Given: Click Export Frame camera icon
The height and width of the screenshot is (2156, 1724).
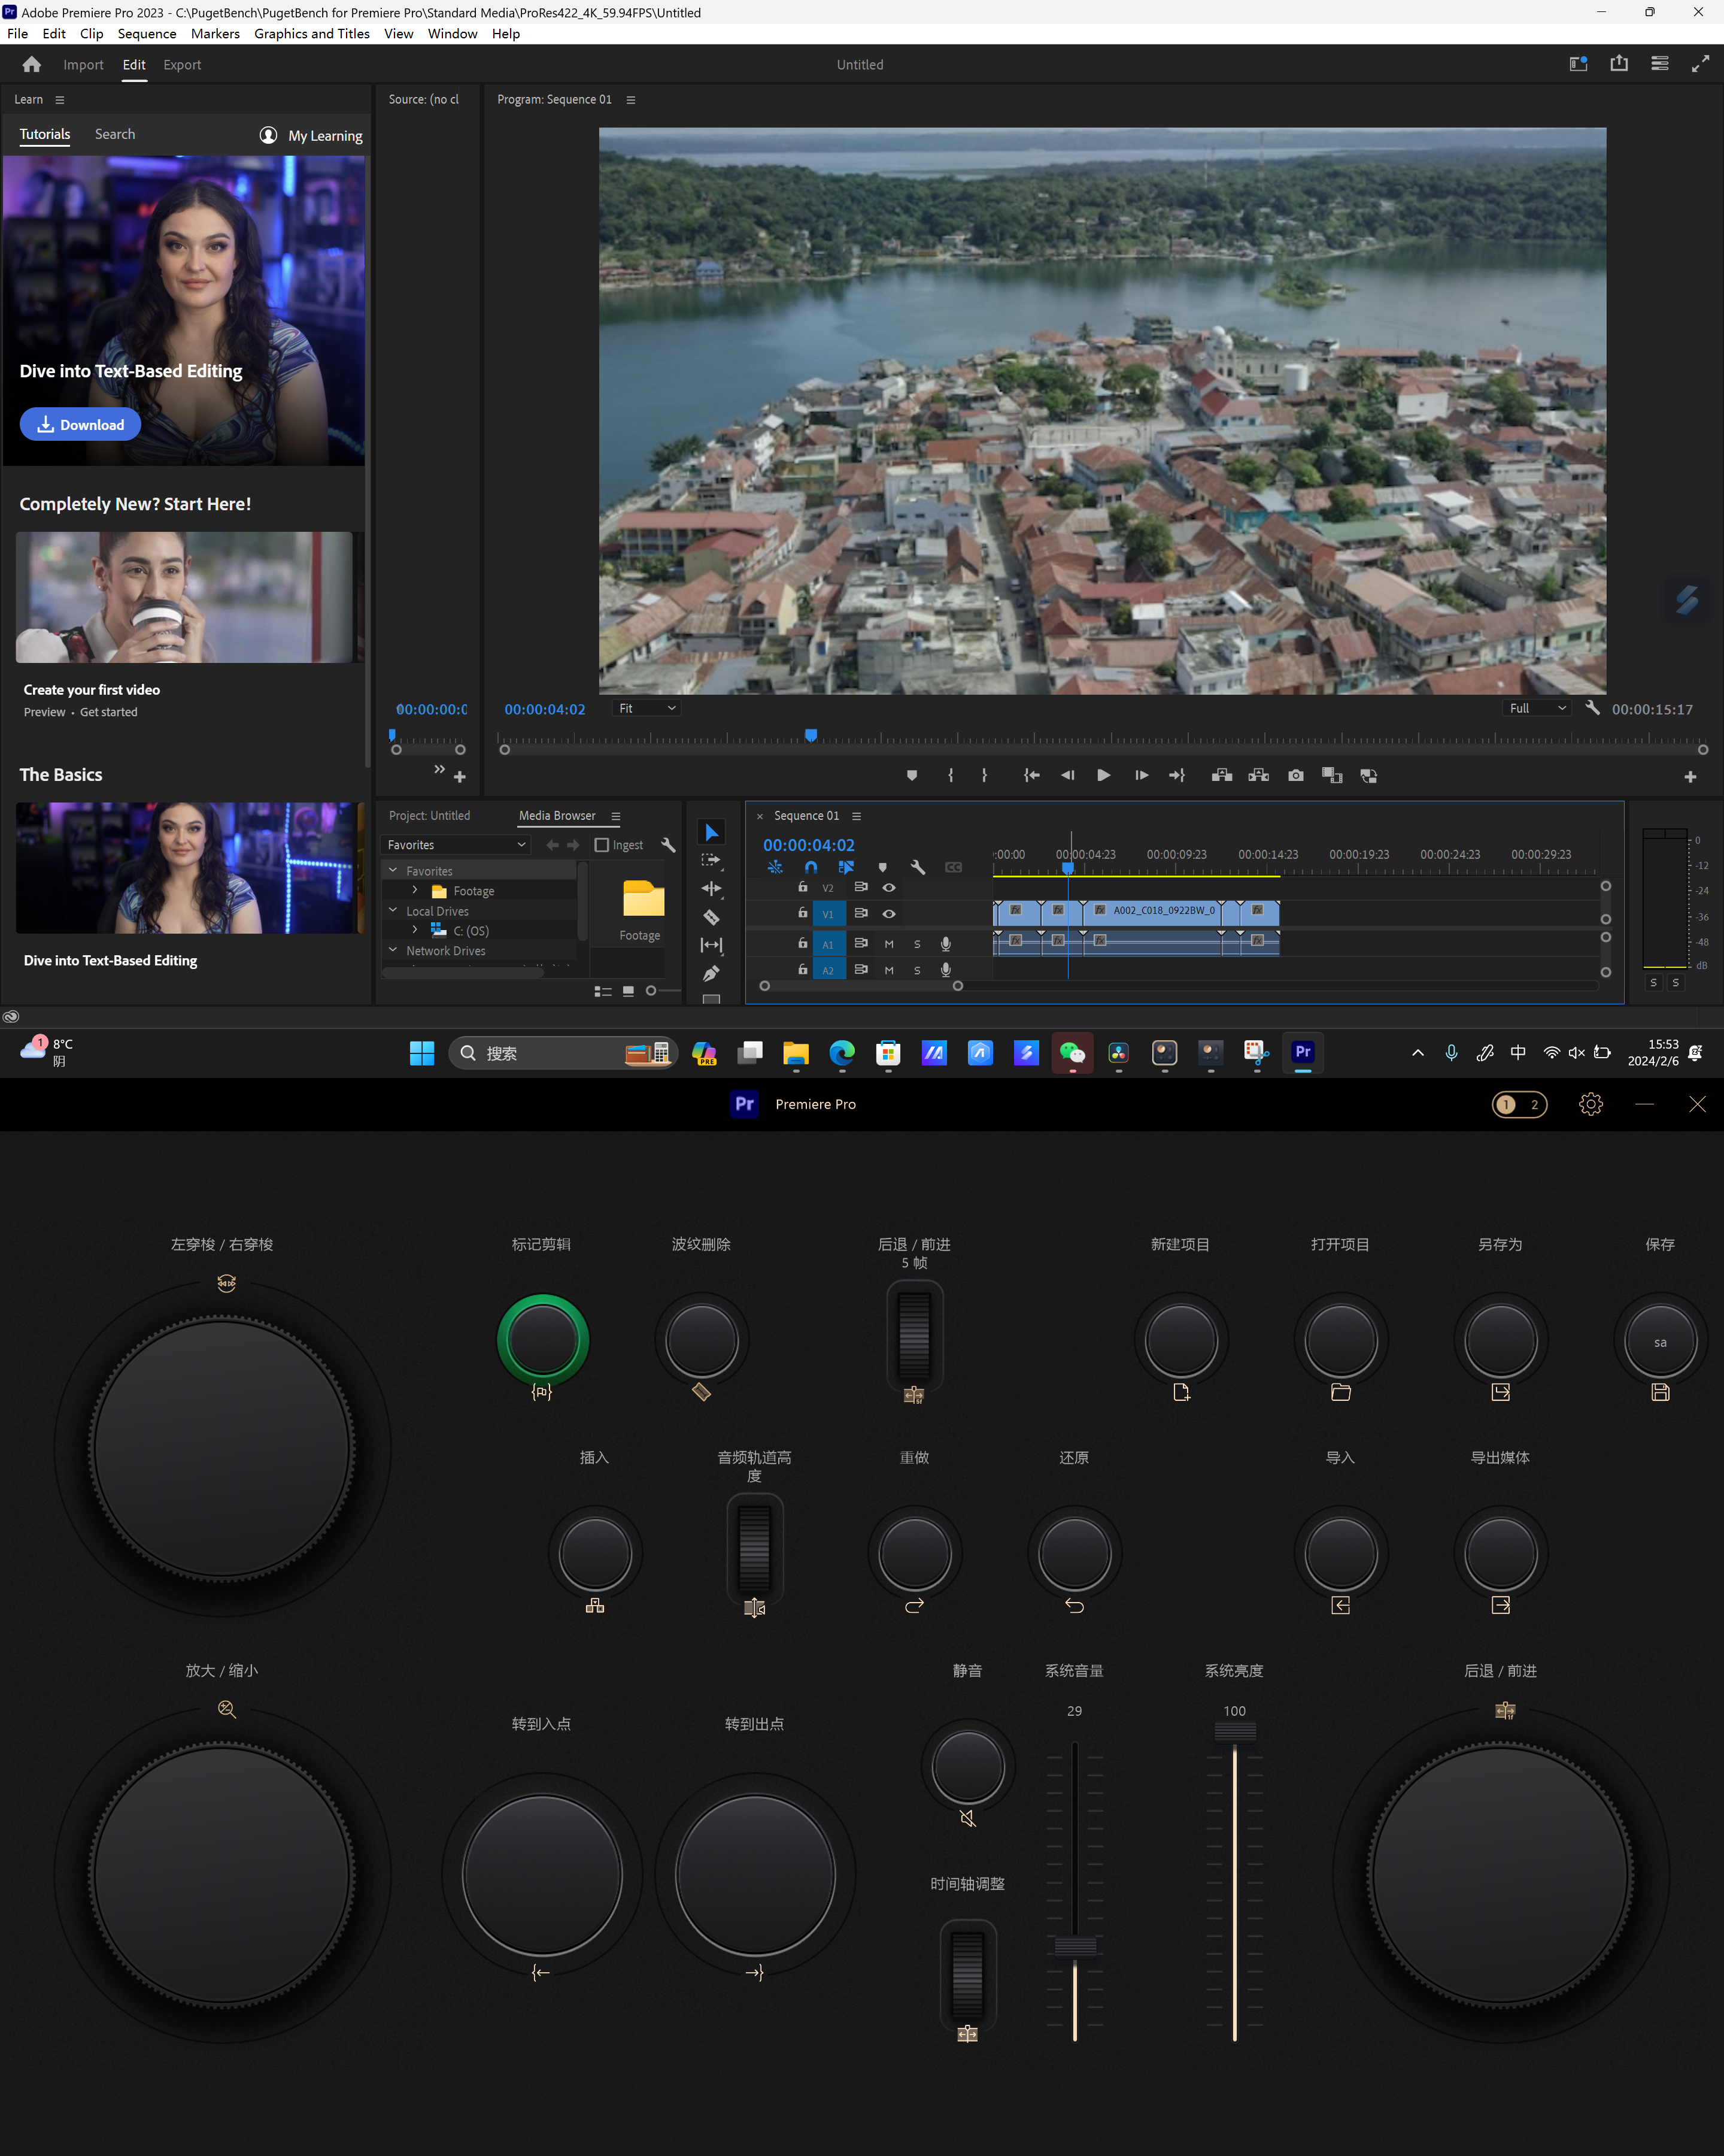Looking at the screenshot, I should click(1295, 775).
